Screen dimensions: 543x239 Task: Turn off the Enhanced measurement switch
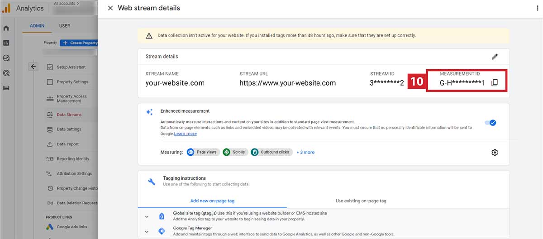[490, 123]
